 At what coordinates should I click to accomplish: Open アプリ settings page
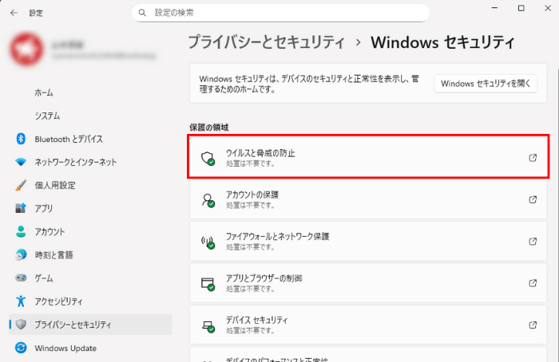[90, 208]
